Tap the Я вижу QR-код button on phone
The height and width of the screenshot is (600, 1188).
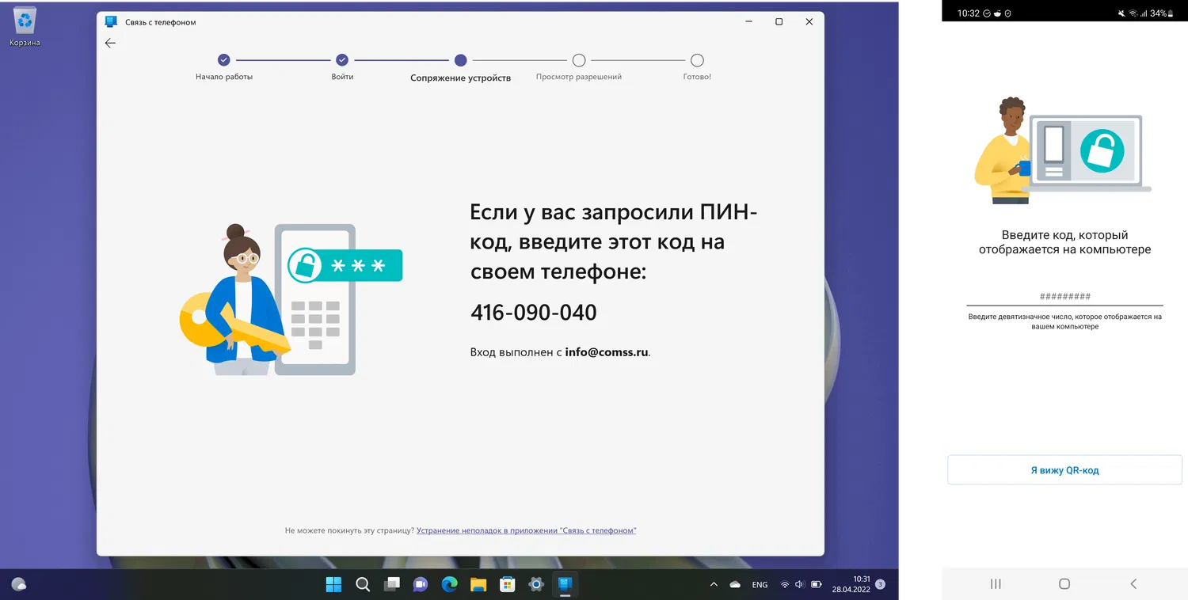(x=1064, y=470)
